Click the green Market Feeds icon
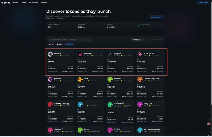Image resolution: width=212 pixels, height=137 pixels. [138, 26]
